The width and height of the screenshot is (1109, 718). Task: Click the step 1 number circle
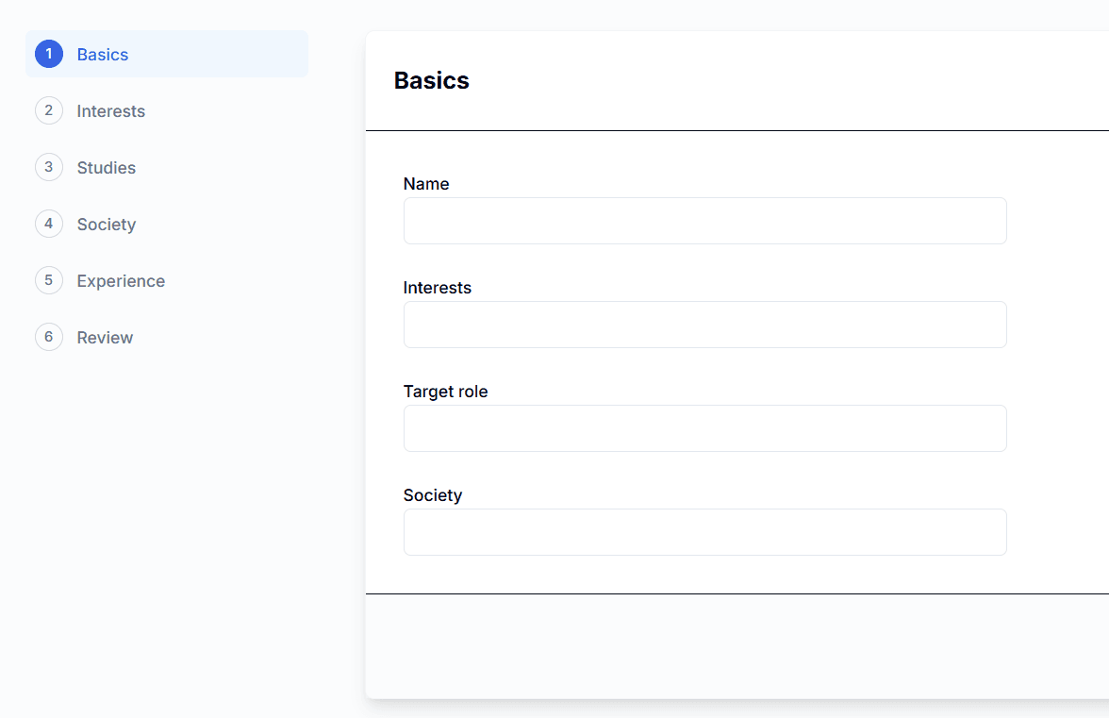(49, 55)
